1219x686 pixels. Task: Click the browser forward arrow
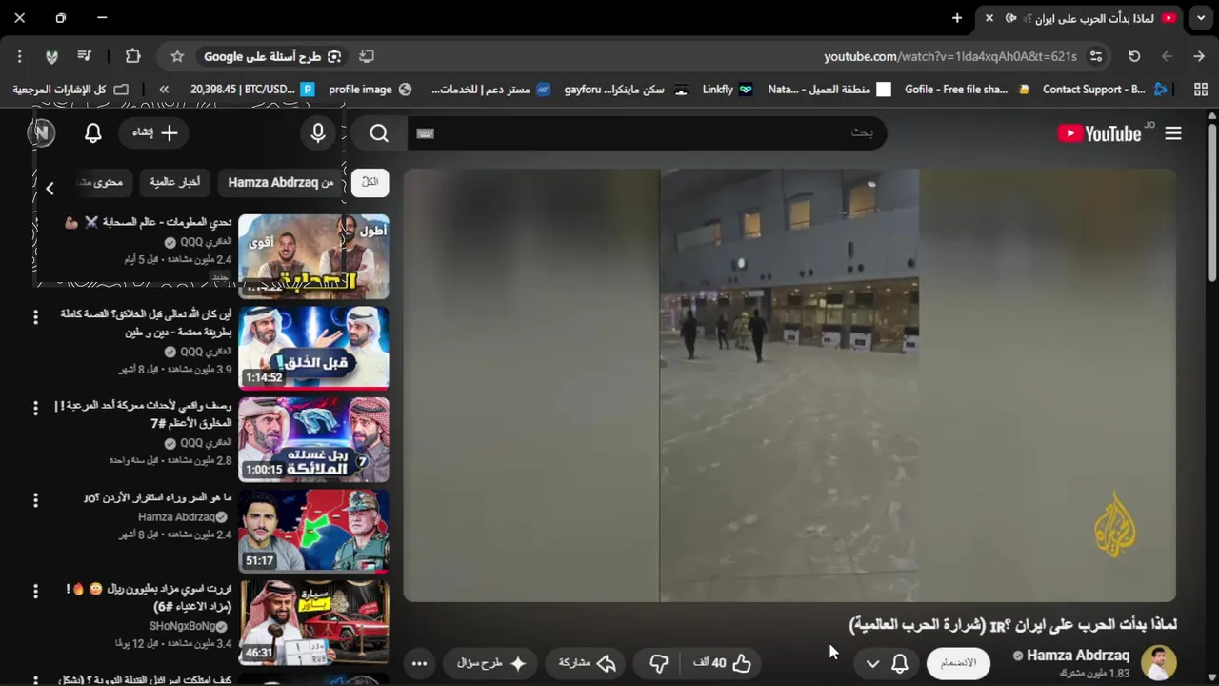point(1199,56)
